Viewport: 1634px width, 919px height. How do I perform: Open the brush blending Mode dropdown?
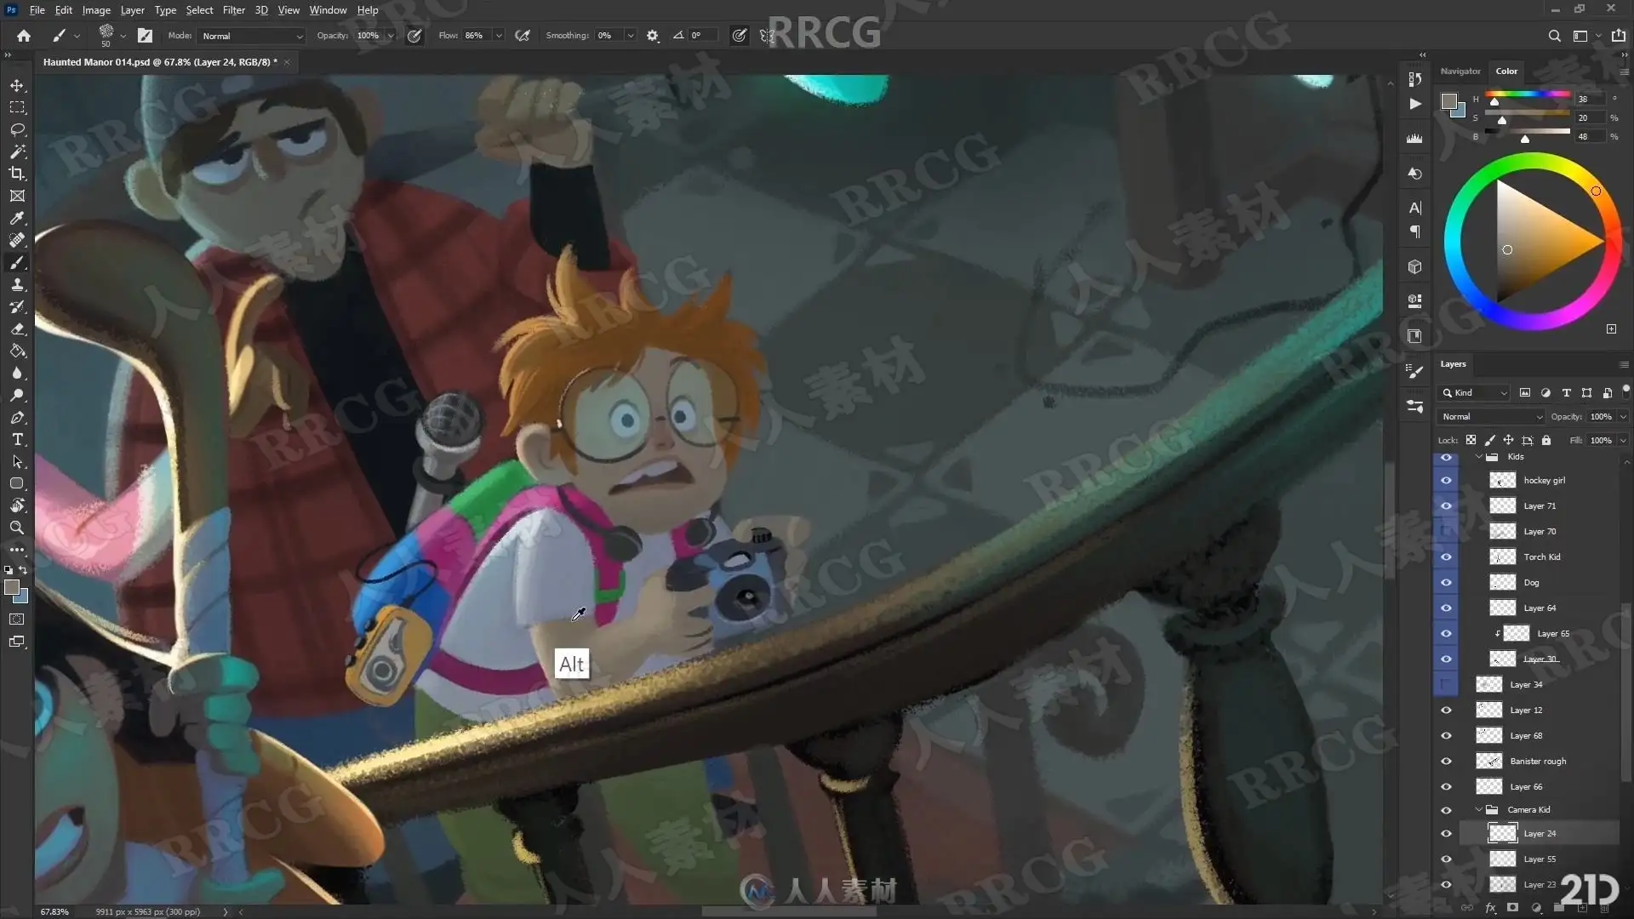251,36
